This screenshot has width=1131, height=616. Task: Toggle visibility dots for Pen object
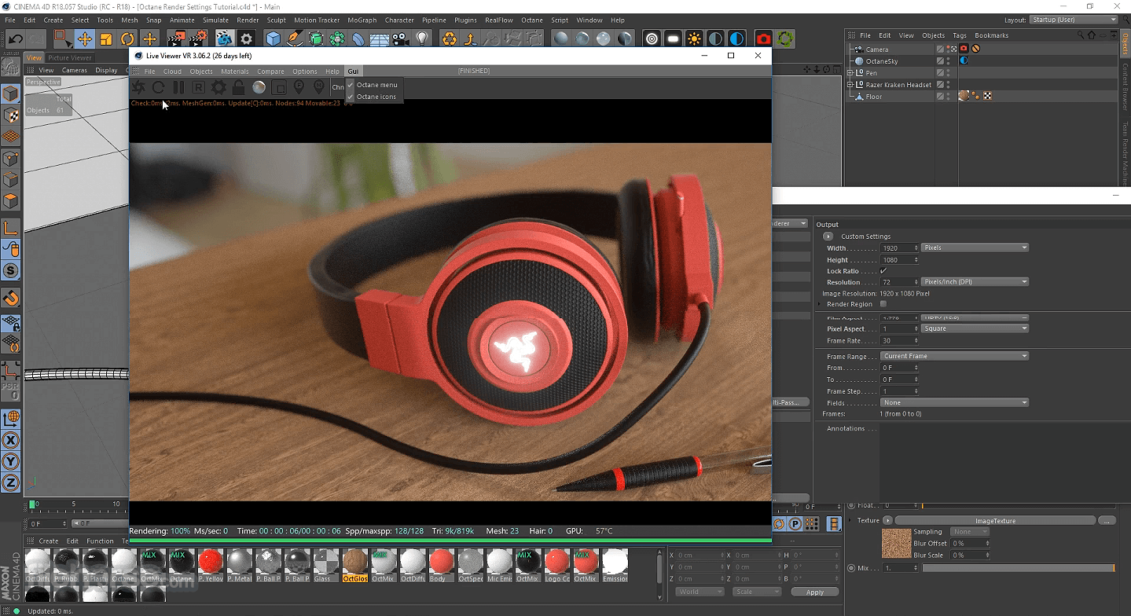coord(949,72)
